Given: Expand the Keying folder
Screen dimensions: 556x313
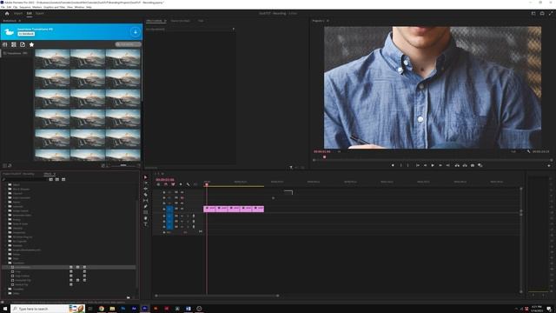Looking at the screenshot, I should 5,220.
